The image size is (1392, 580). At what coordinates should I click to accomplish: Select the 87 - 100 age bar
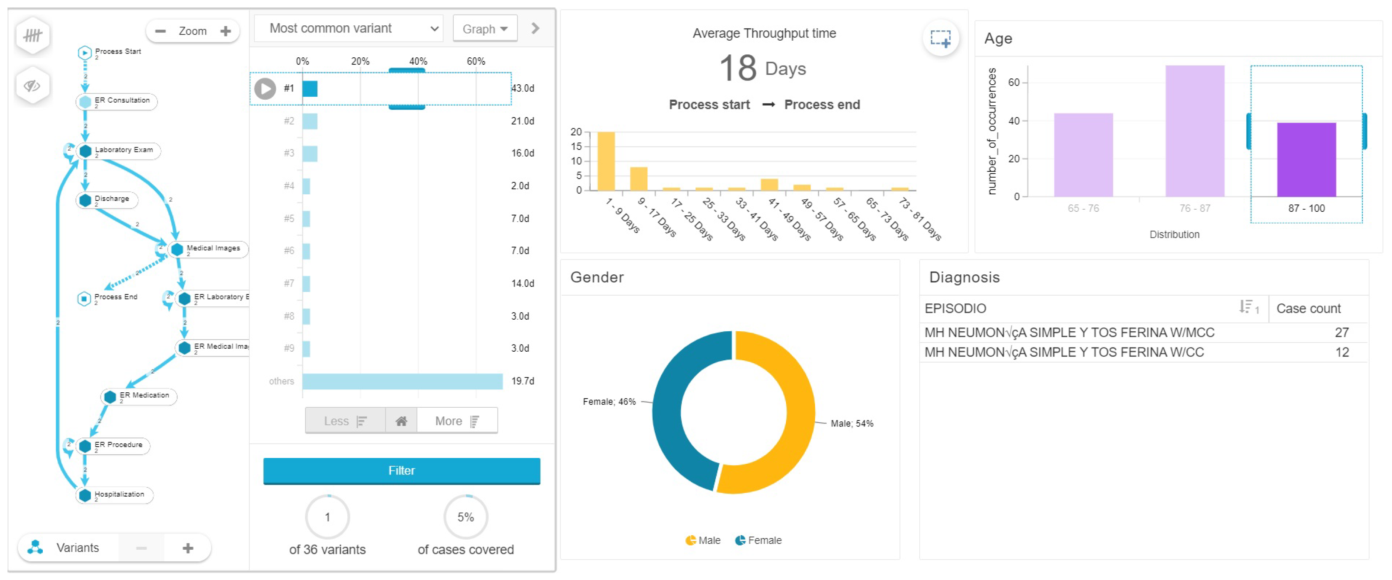coord(1306,159)
